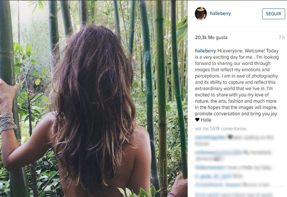
Task: Click the dark emoji in the first comment
Action: coord(230,137)
